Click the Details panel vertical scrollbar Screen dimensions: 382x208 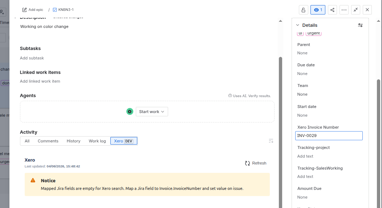(x=378, y=143)
